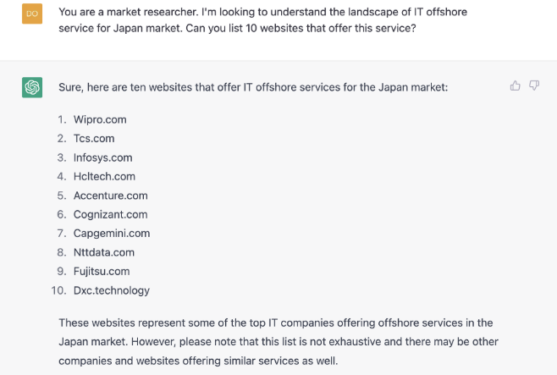Click the Nttdata.com list item
557x375 pixels.
(x=103, y=252)
